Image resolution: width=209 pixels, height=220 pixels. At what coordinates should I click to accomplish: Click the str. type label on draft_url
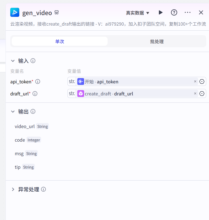pos(71,93)
